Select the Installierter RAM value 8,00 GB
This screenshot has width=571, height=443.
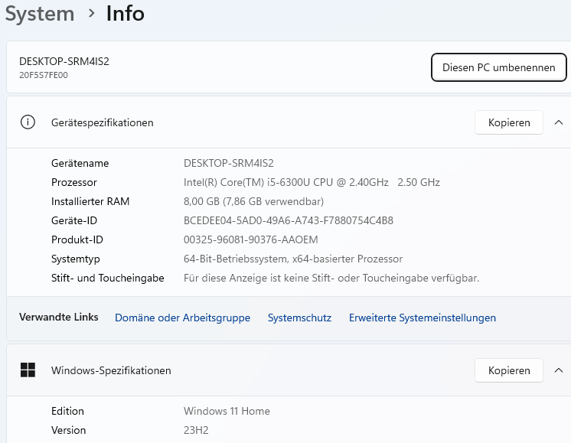(254, 201)
